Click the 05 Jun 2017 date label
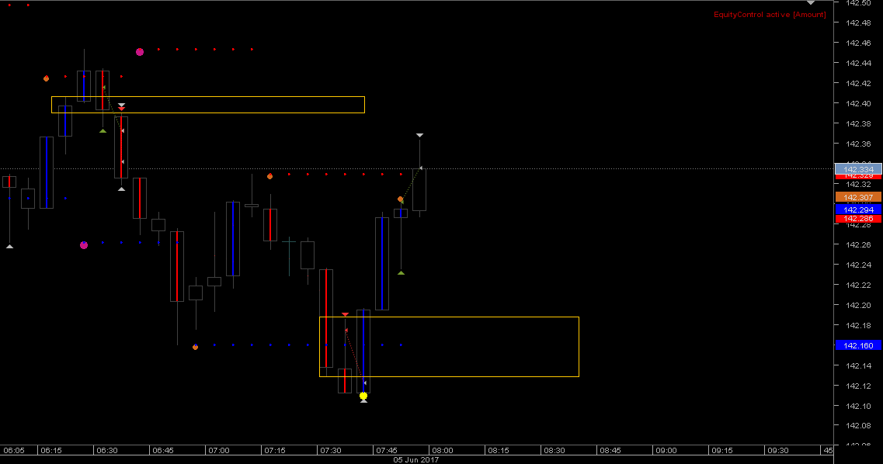 (415, 459)
